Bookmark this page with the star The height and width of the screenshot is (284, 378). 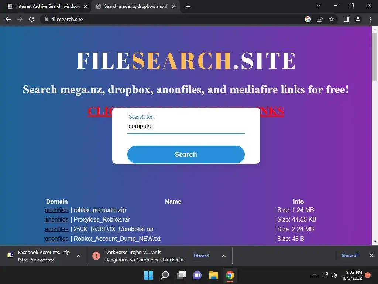[x=331, y=19]
